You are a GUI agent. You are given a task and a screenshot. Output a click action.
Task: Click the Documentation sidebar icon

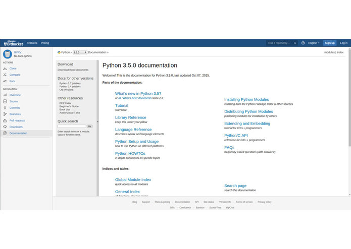click(x=5, y=133)
